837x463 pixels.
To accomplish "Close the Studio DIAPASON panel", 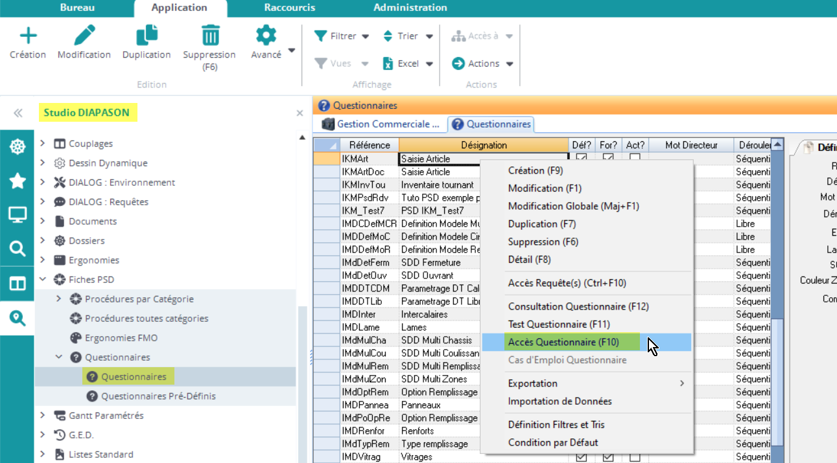I will tap(300, 113).
